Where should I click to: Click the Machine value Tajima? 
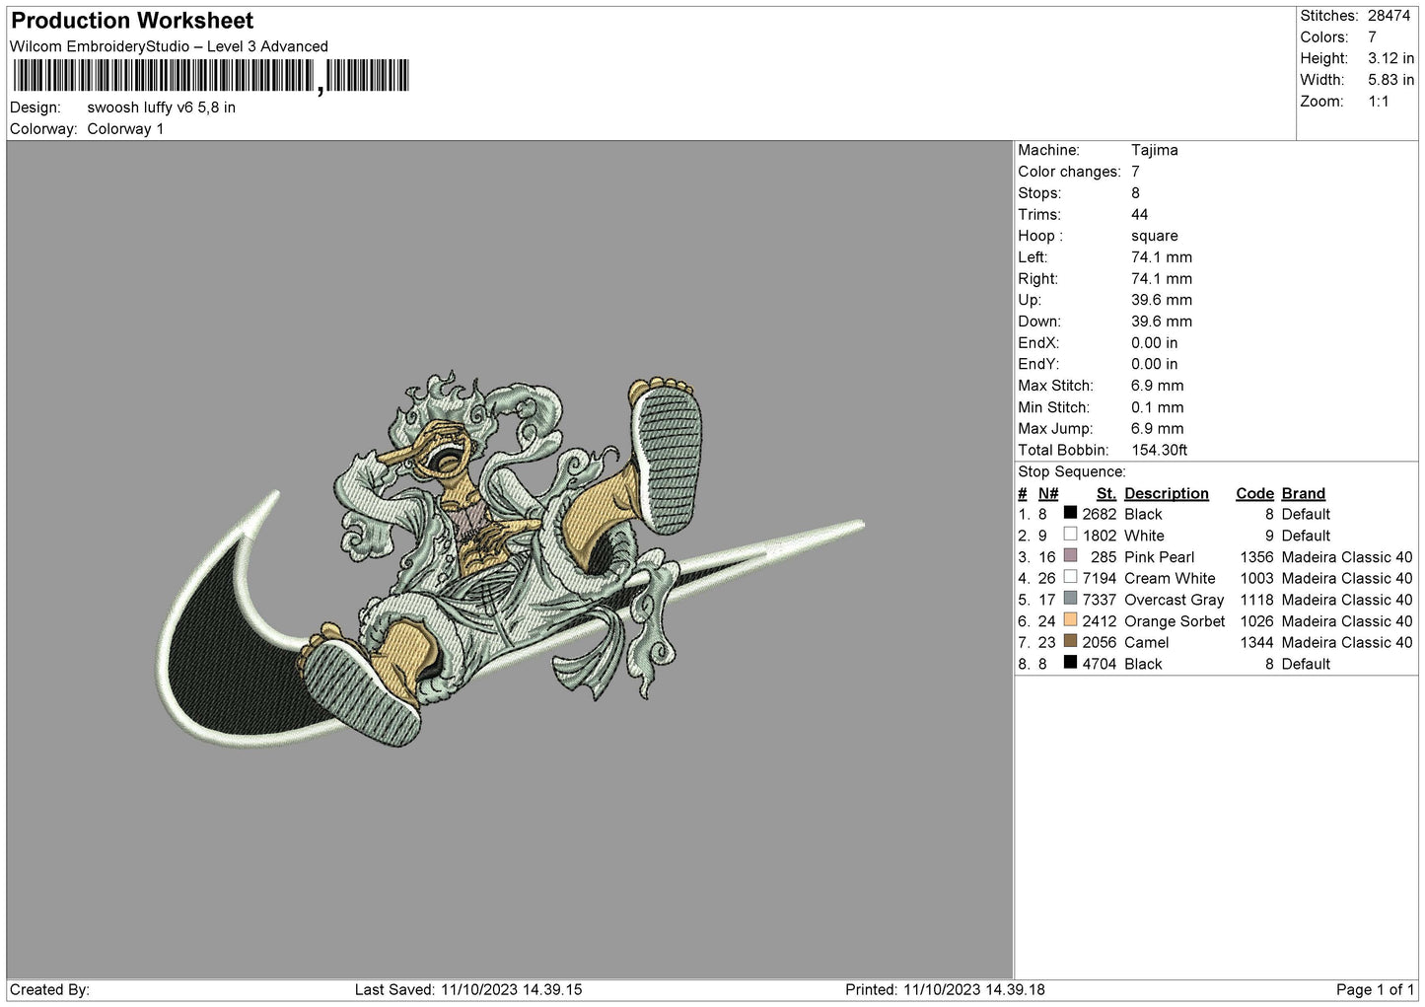[1154, 150]
